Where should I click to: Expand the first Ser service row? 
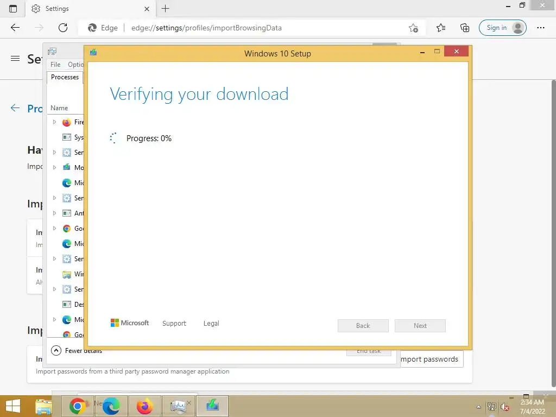point(55,153)
